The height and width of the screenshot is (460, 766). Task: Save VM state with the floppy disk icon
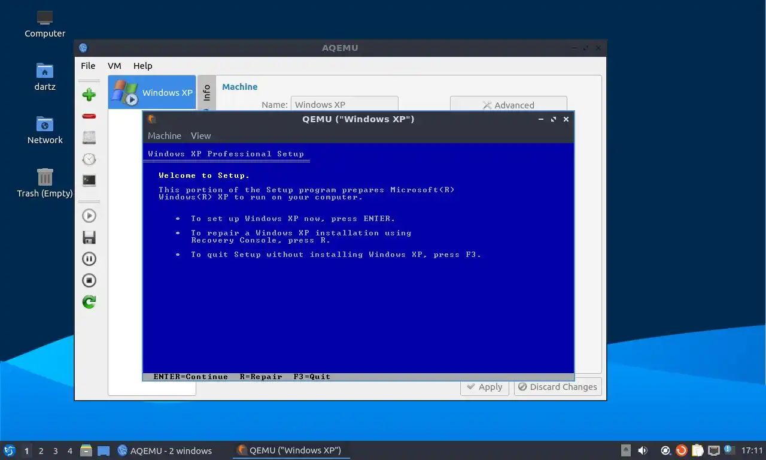click(x=89, y=237)
